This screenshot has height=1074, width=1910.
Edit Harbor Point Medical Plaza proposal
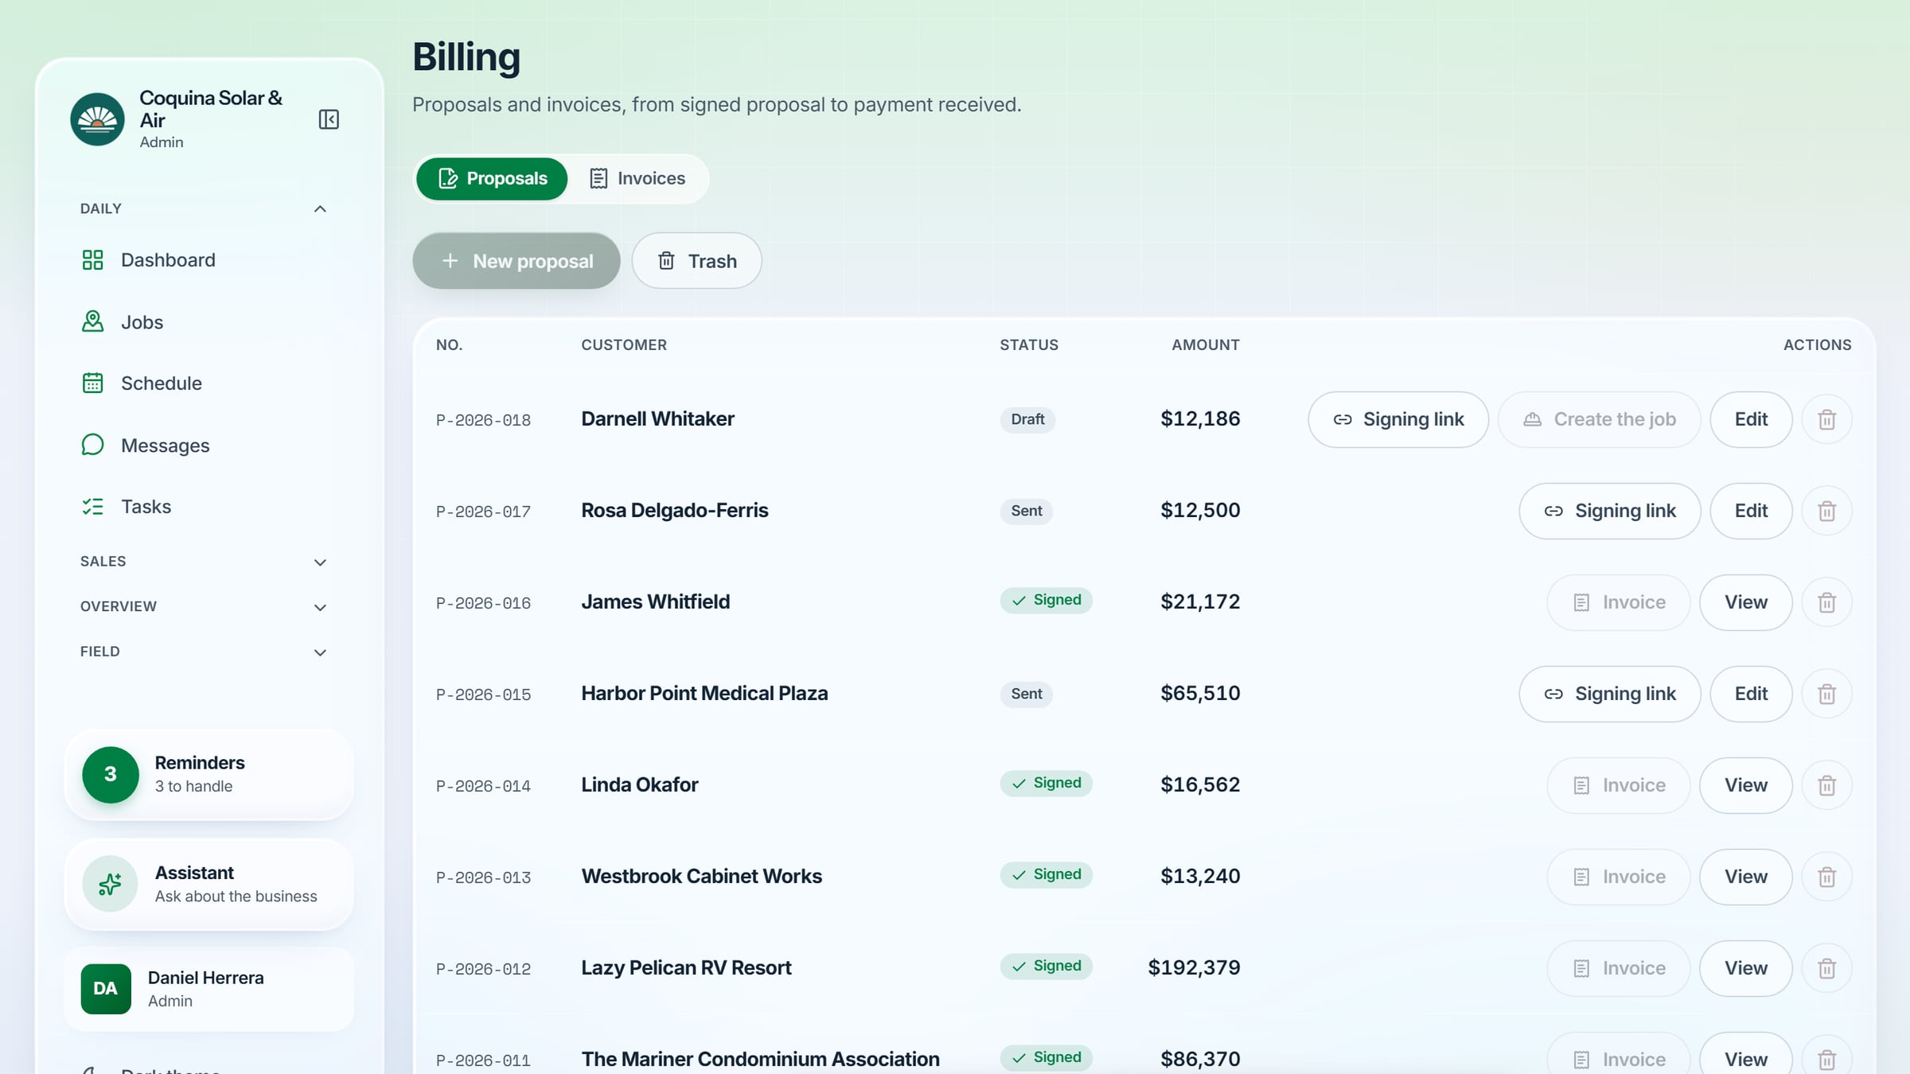1751,694
